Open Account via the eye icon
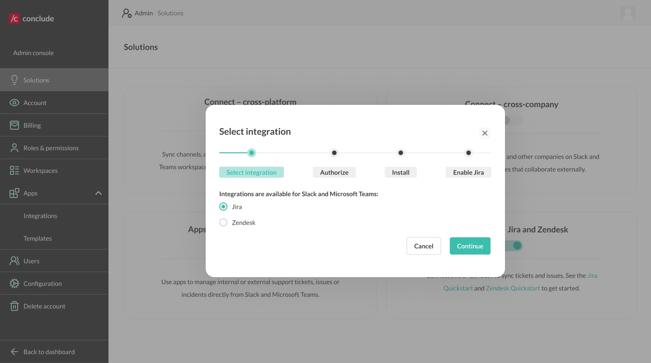Image resolution: width=651 pixels, height=363 pixels. point(14,102)
